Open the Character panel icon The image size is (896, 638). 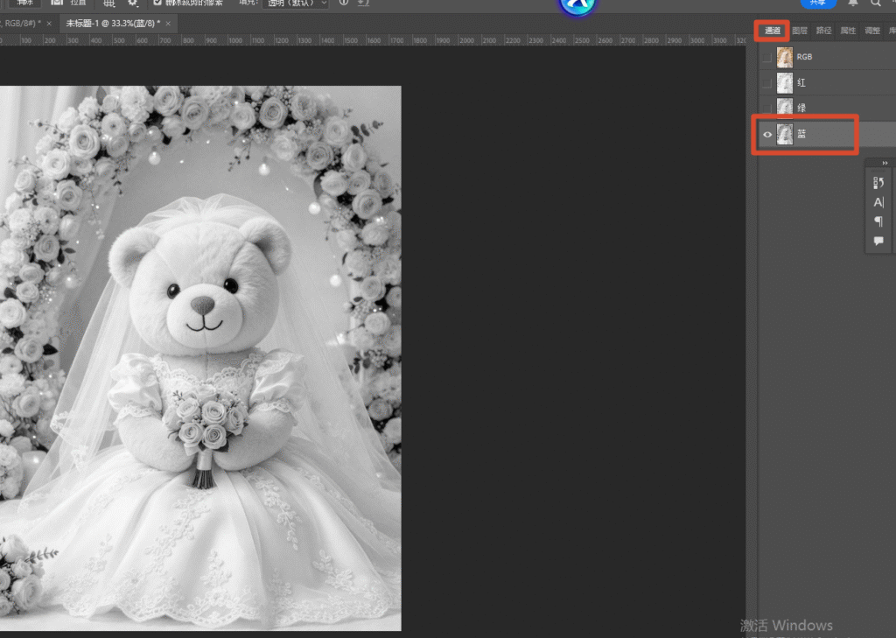tap(878, 202)
